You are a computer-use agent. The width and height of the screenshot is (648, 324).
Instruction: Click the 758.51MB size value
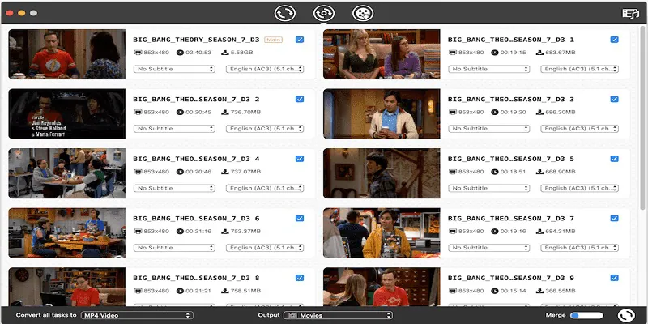coord(245,291)
